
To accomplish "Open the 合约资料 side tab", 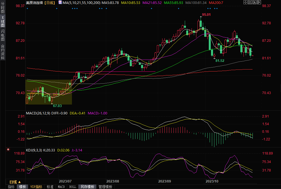I will (x=3, y=52).
